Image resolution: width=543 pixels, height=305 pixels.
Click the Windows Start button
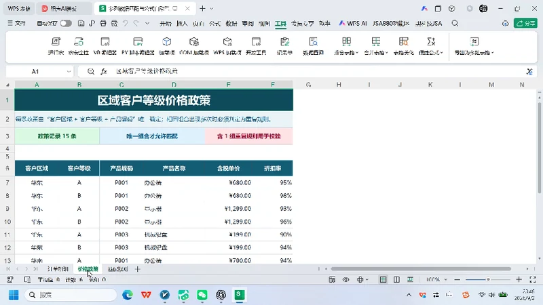click(x=14, y=295)
